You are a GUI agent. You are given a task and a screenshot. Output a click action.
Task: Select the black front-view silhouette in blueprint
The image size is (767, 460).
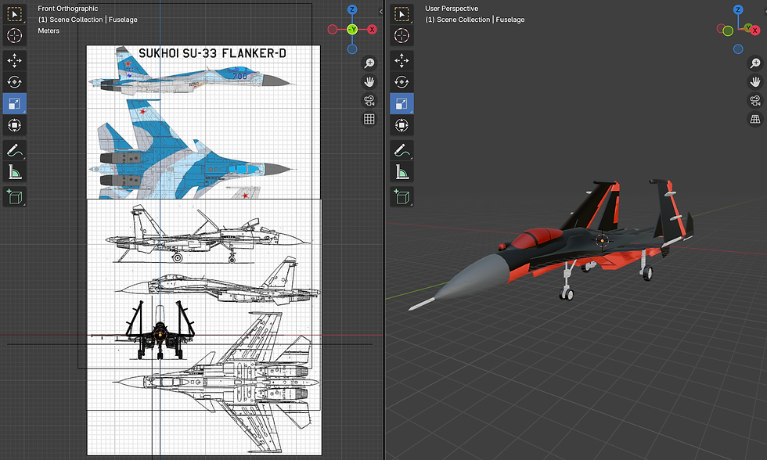coord(160,330)
